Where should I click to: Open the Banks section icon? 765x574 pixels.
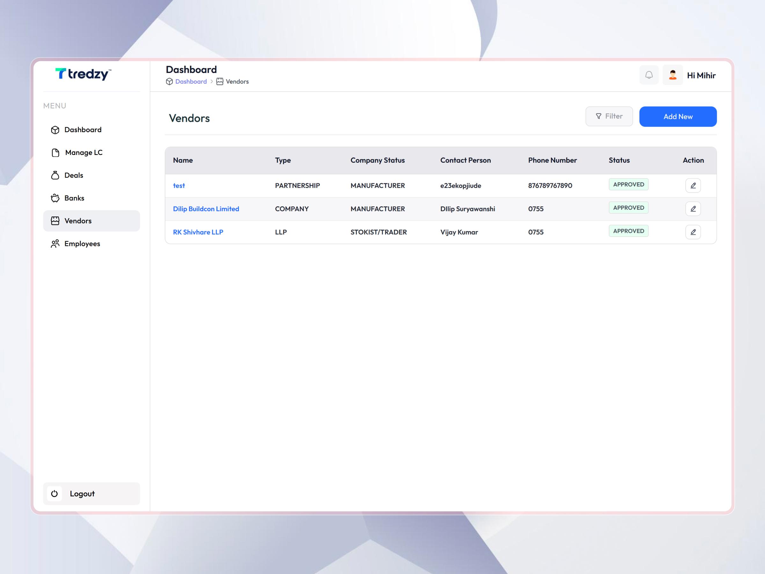click(55, 198)
